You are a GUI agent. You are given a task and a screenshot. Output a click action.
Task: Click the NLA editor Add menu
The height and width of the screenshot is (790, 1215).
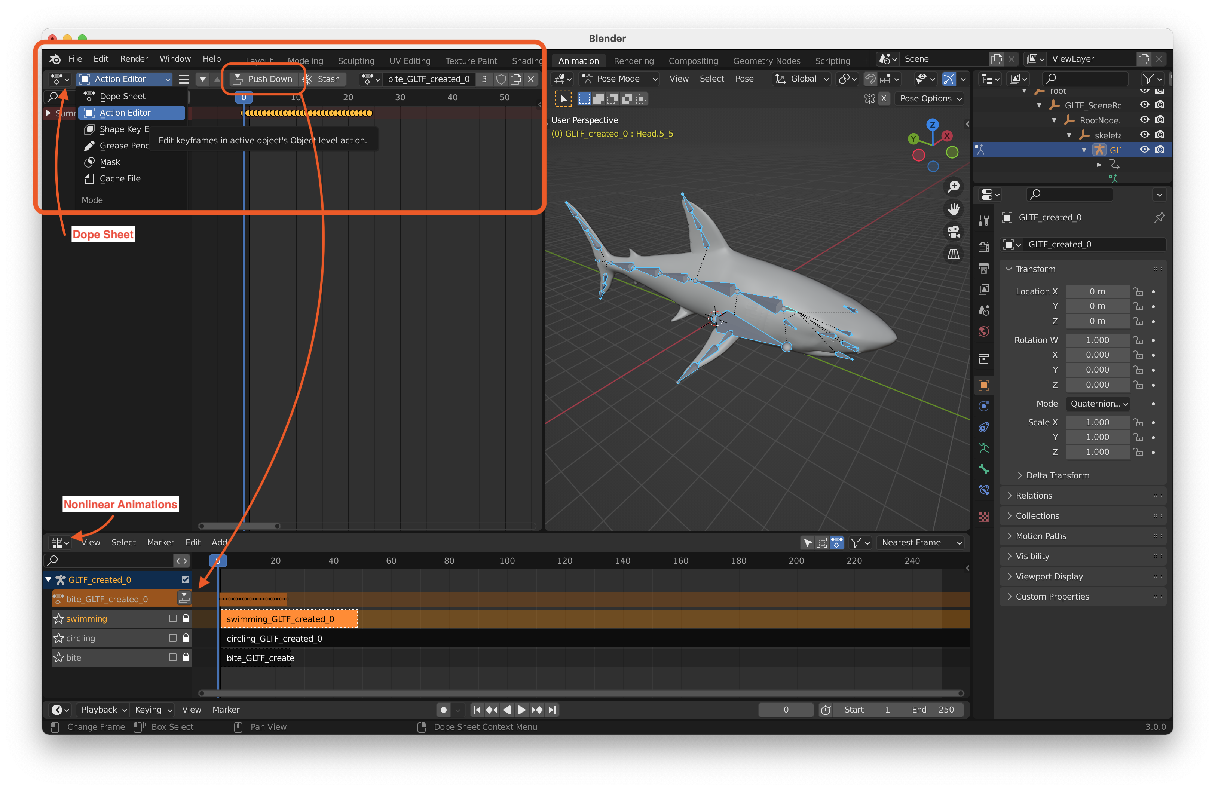tap(220, 541)
